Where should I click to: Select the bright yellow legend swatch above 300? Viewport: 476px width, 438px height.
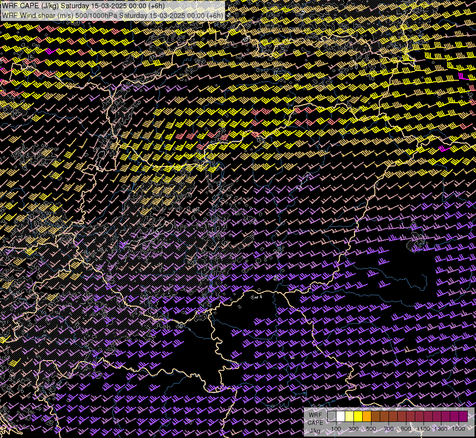click(x=358, y=417)
